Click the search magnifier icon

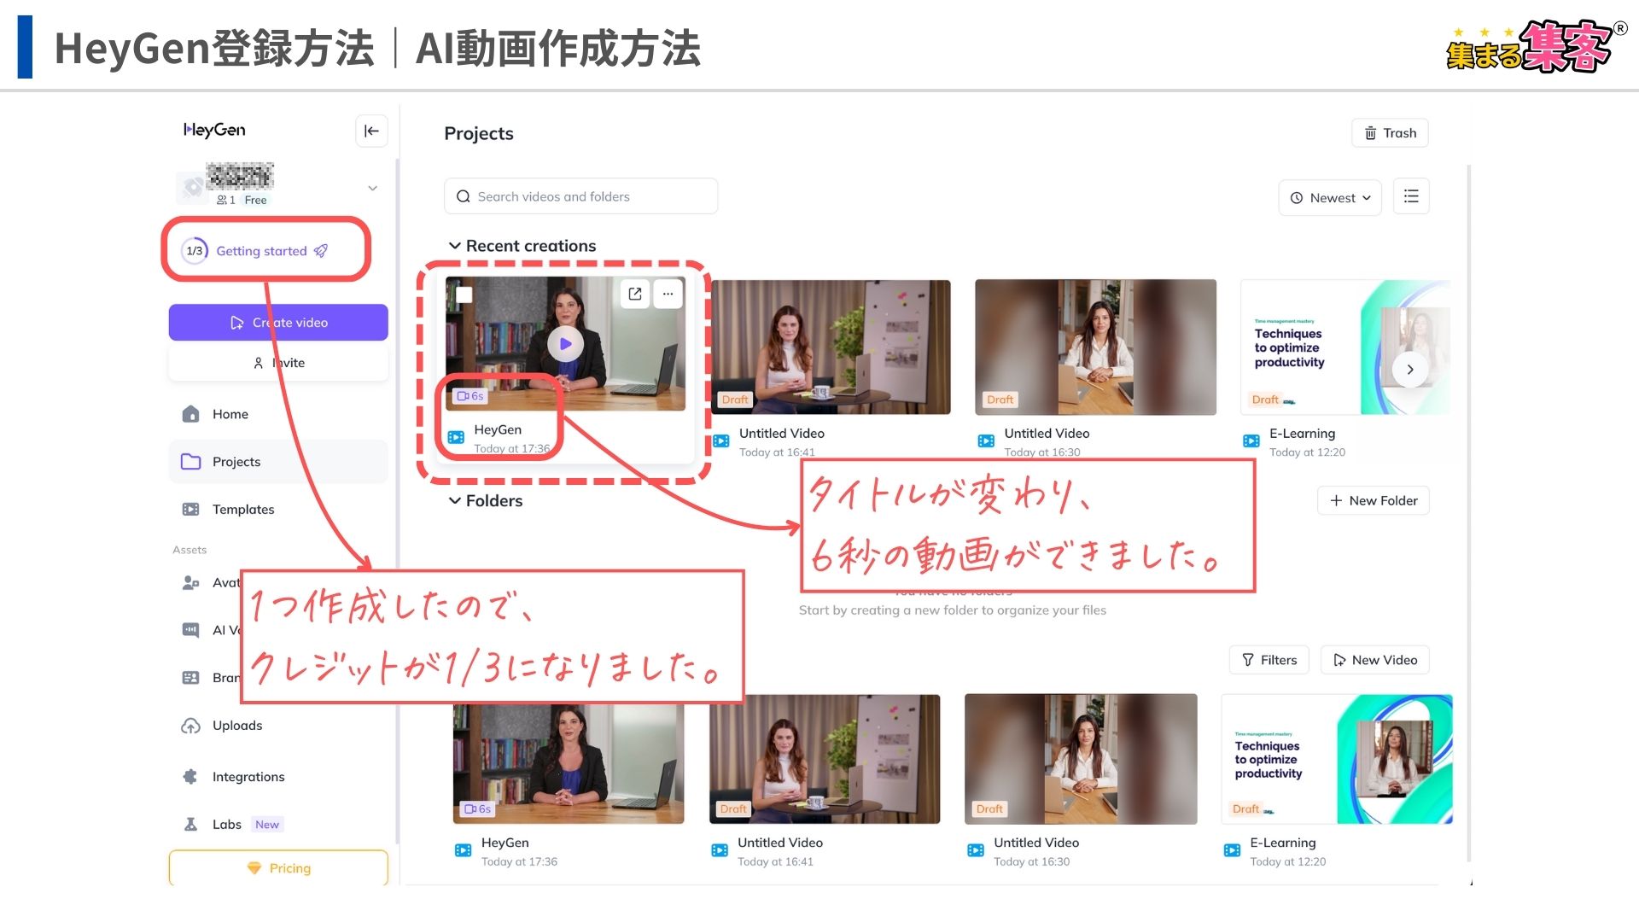[464, 196]
